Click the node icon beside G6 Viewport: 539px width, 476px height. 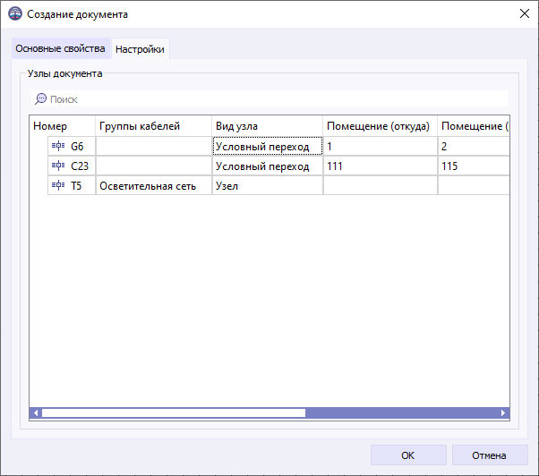coord(58,146)
